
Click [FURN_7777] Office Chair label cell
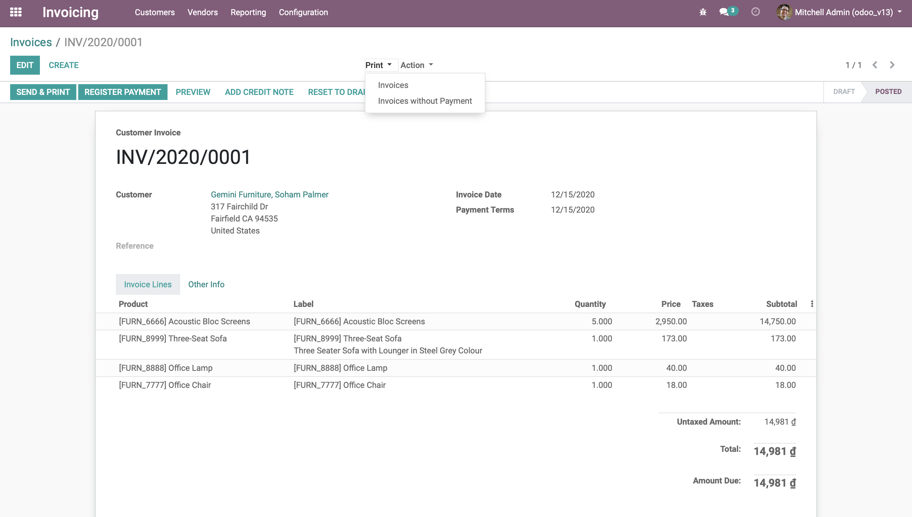[x=339, y=385]
